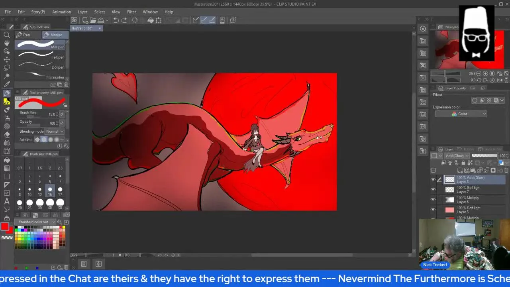This screenshot has width=510, height=287.
Task: Select the Milli pen sub tool
Action: (40, 45)
